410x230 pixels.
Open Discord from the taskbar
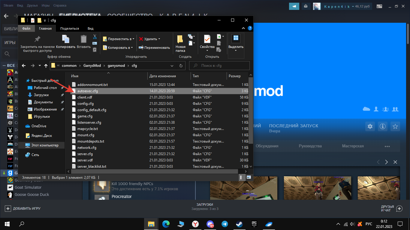coord(210,224)
